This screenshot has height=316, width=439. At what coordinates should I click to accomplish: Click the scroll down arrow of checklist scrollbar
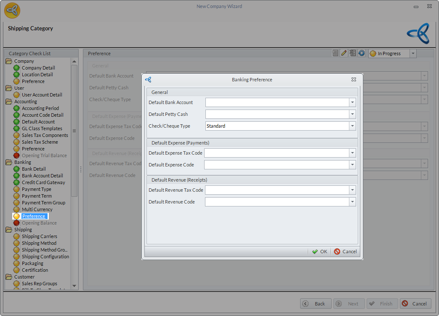pyautogui.click(x=74, y=286)
